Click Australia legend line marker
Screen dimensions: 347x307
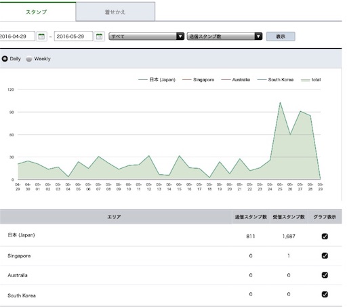pyautogui.click(x=226, y=80)
